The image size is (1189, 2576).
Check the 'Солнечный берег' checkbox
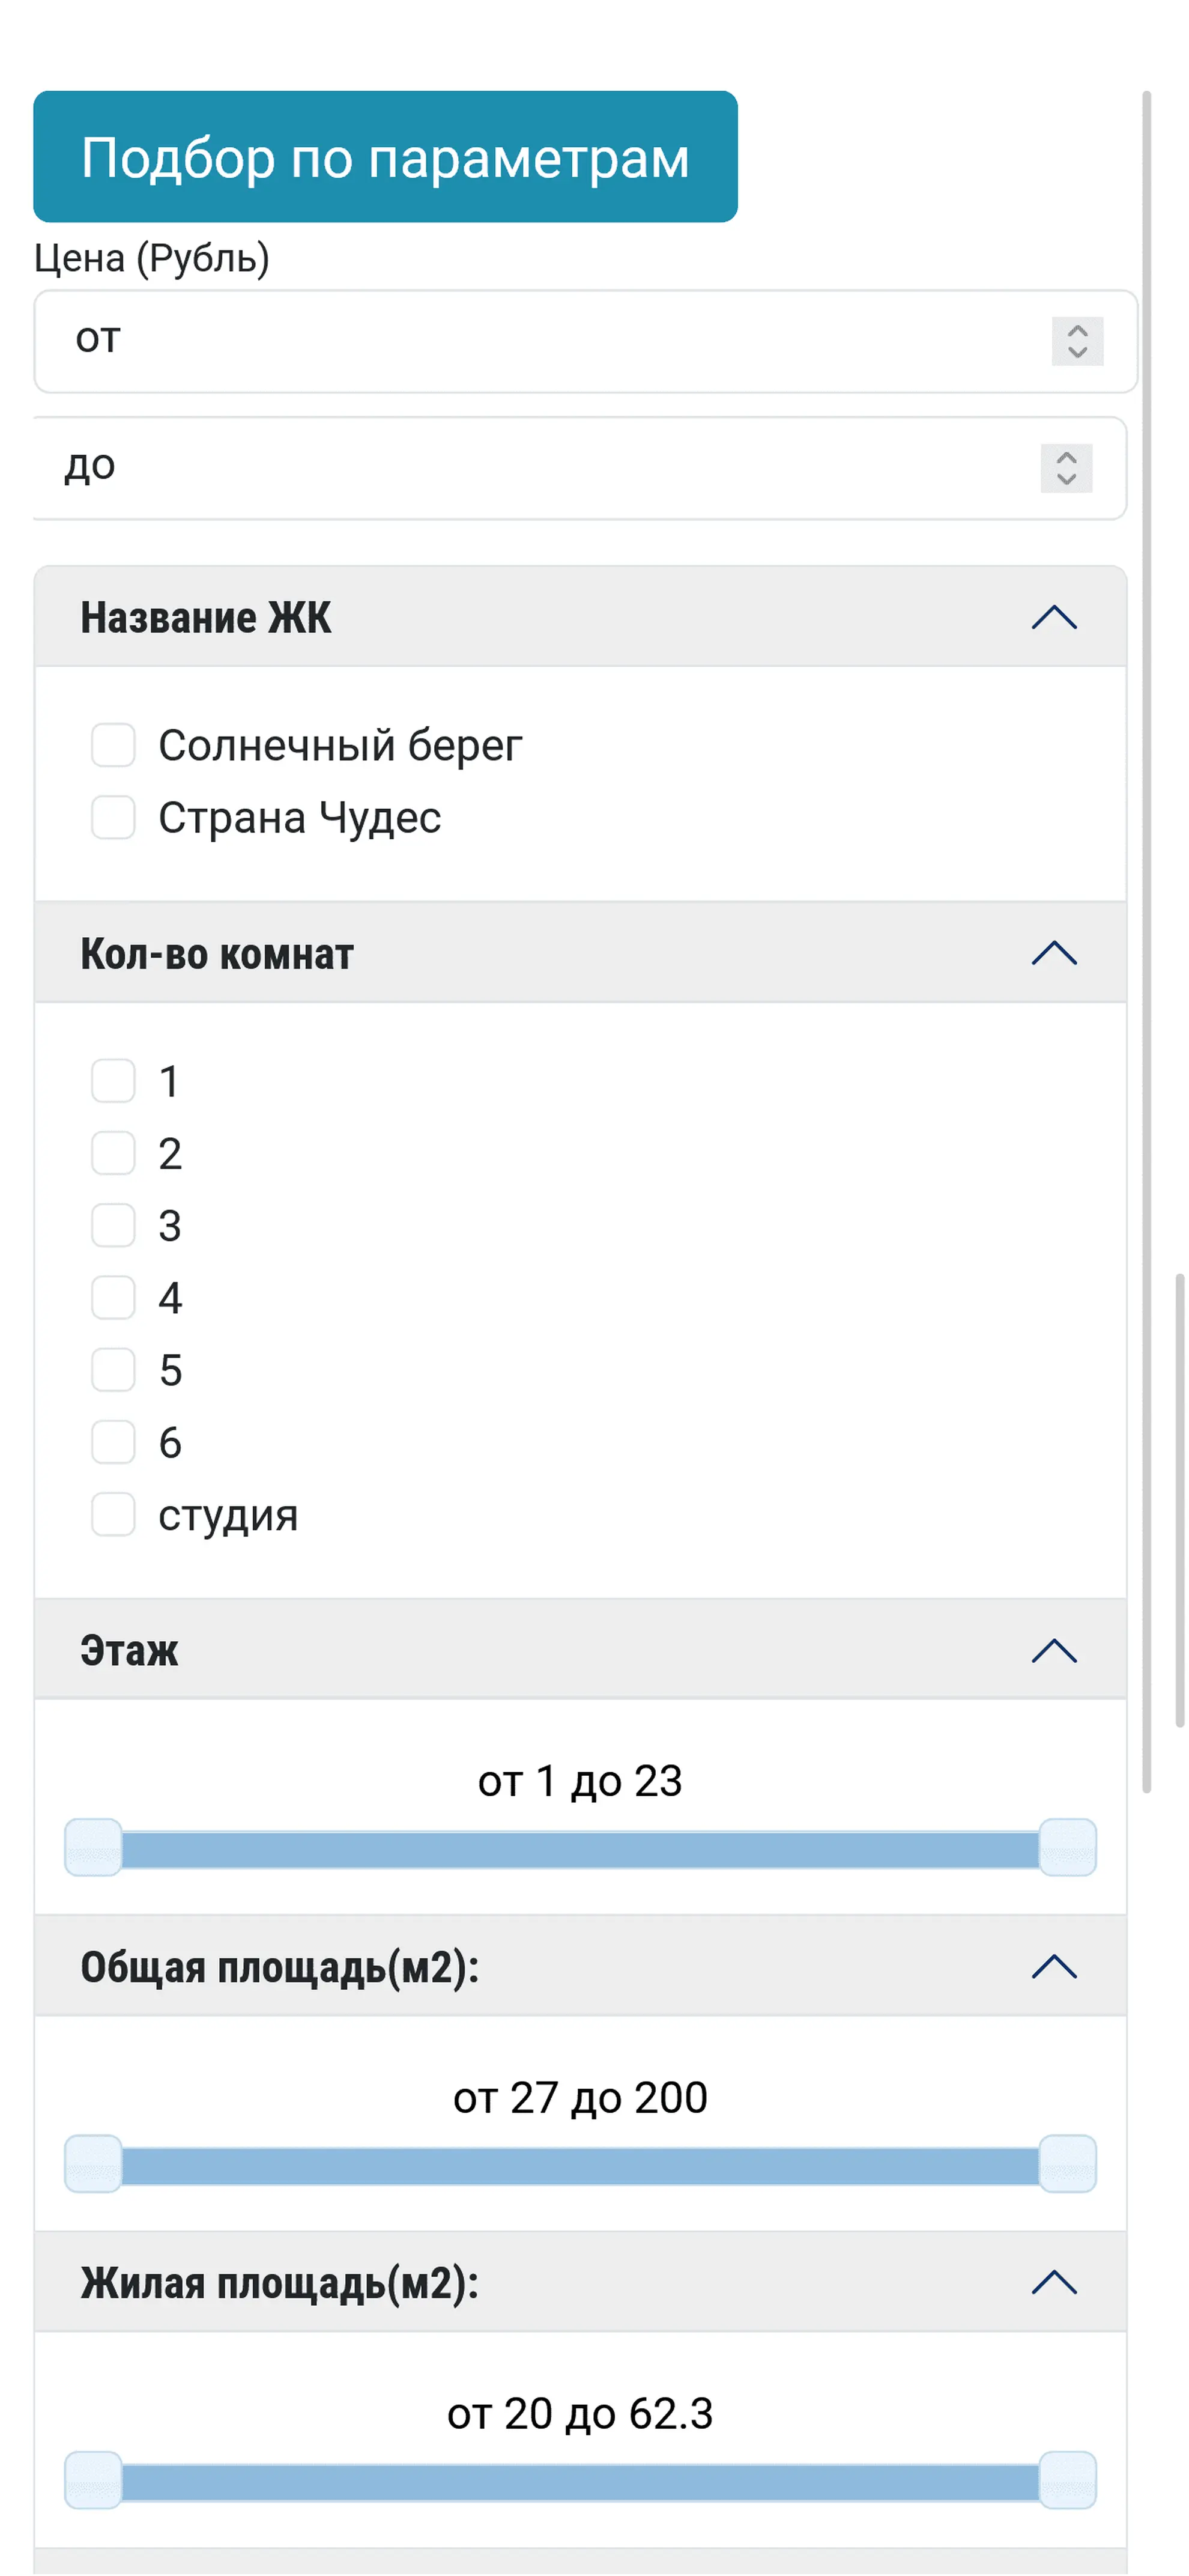pos(113,746)
